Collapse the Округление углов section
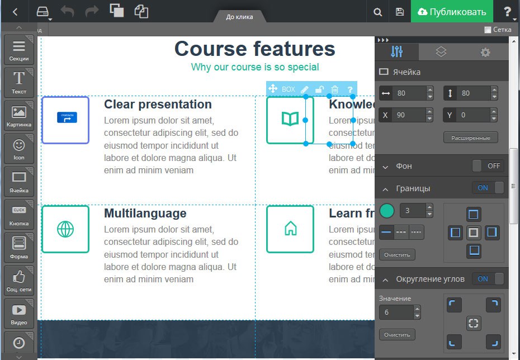Viewport: 520px width, 360px height. click(x=386, y=279)
